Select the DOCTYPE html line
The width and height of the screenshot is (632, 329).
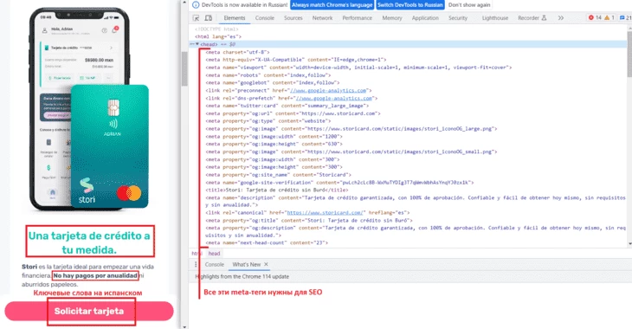[216, 29]
